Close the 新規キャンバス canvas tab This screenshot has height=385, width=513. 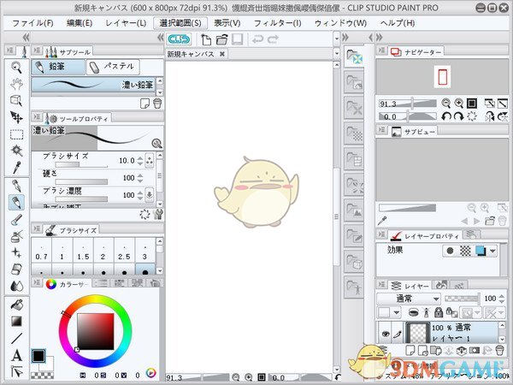coord(221,54)
